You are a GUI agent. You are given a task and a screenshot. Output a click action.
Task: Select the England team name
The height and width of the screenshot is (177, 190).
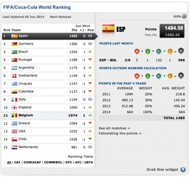coord(25,107)
